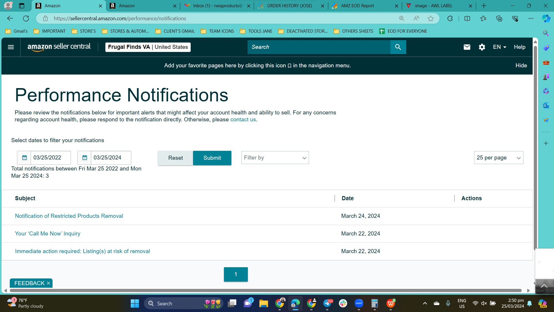This screenshot has width=554, height=312.
Task: Open Listing(s) at risk of removal notification
Action: tap(83, 251)
